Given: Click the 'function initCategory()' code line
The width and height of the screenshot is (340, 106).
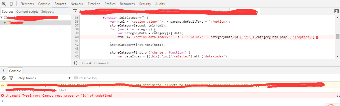Looking at the screenshot, I should tap(126, 18).
